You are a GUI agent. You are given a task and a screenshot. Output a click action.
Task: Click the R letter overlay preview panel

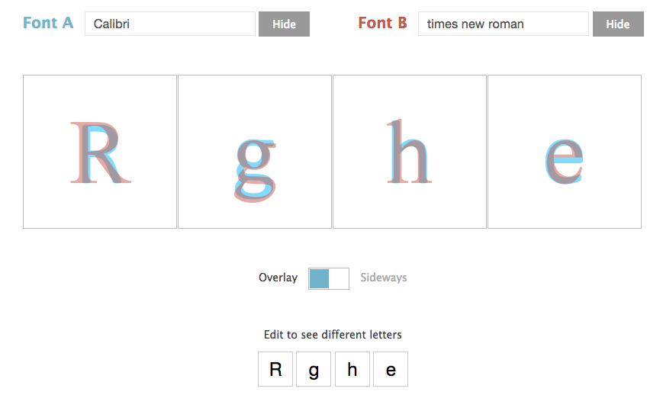tap(100, 152)
